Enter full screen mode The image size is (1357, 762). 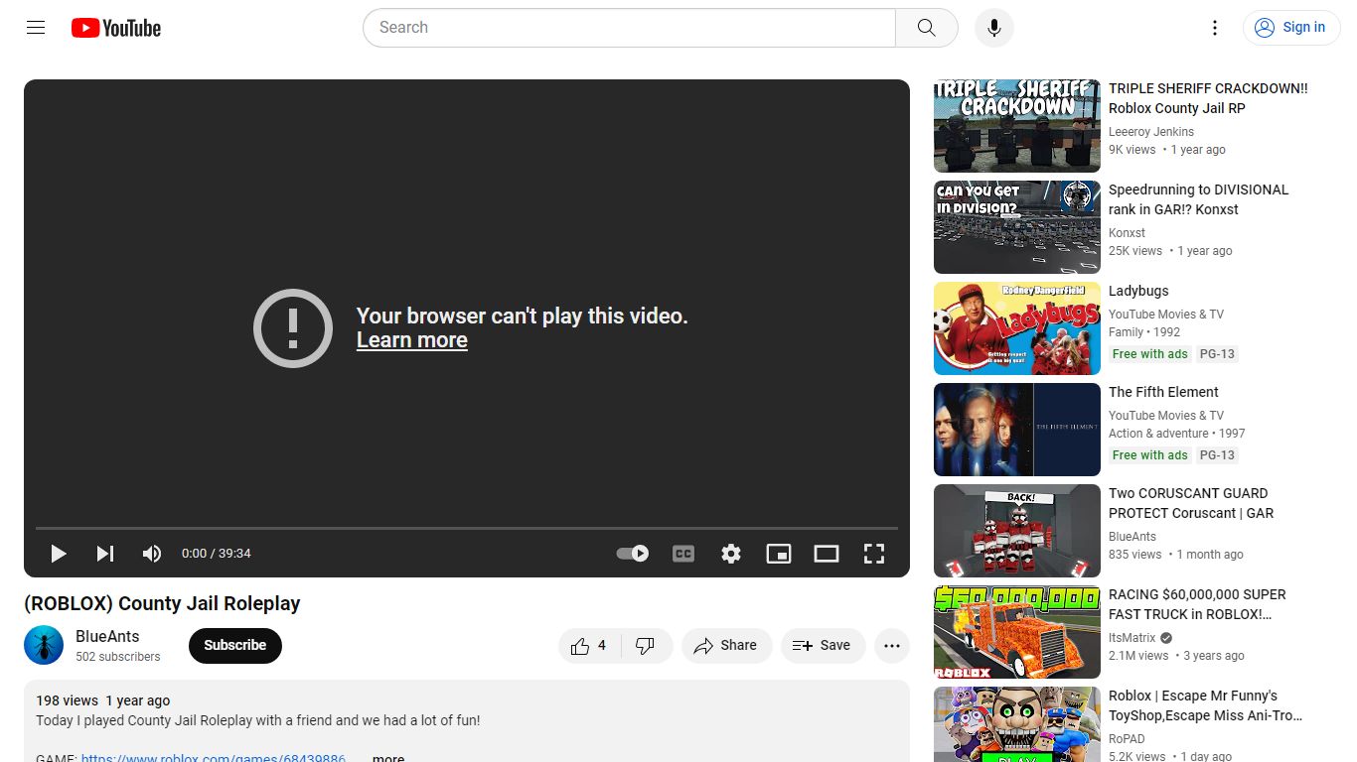point(874,554)
